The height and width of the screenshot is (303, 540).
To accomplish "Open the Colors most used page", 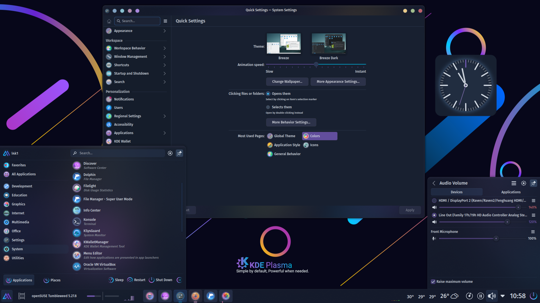I will tap(320, 136).
